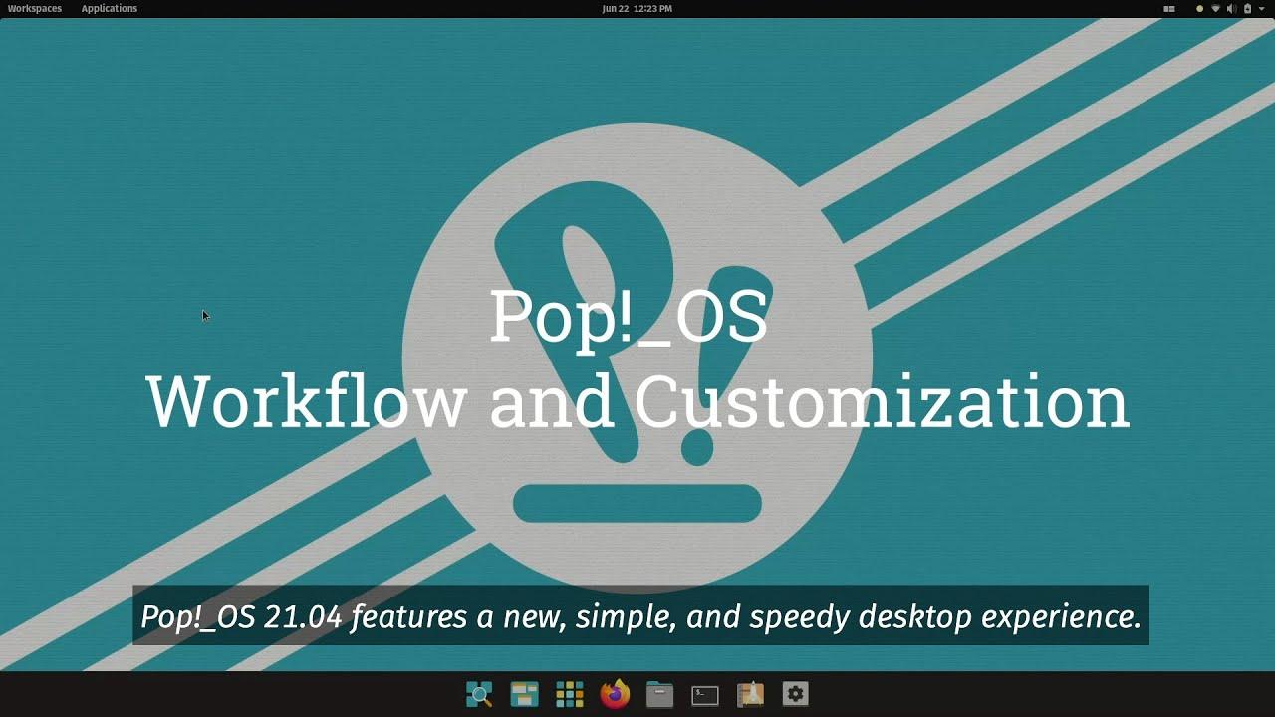Screen dimensions: 1275x717
Task: Show the applications grid from the dock
Action: (570, 694)
